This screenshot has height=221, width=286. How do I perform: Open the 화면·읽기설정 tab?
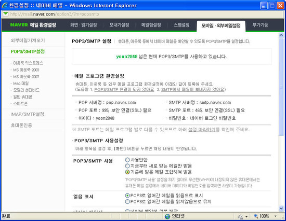pyautogui.click(x=84, y=25)
